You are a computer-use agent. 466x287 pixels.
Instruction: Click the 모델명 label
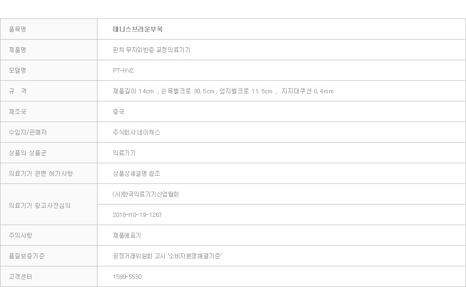pos(17,71)
